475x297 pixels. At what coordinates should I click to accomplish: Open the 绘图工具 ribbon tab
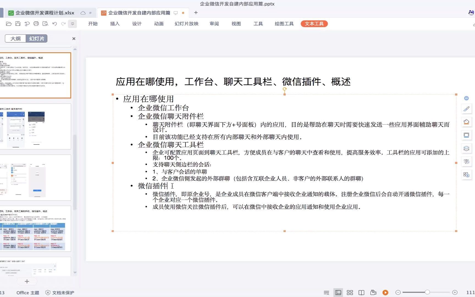coord(284,24)
